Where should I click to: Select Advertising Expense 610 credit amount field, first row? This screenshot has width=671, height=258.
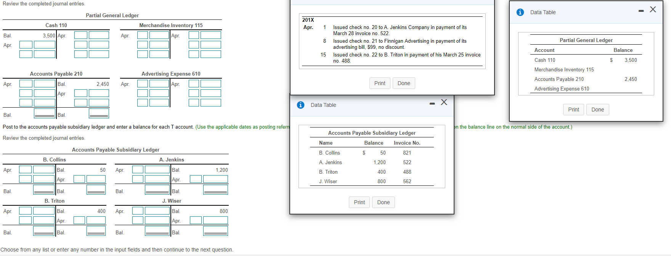click(x=211, y=84)
